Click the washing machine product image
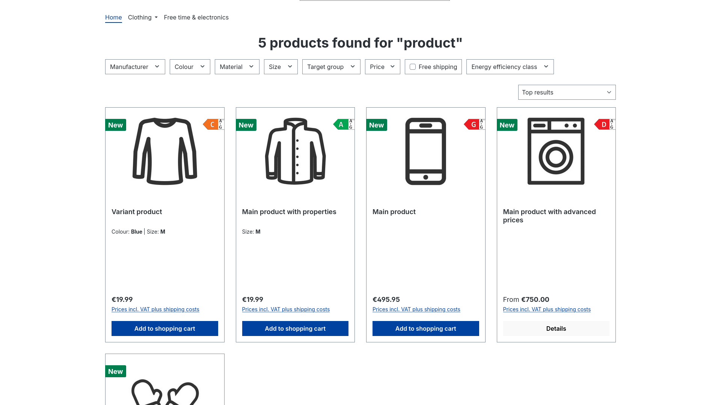721x405 pixels. click(556, 151)
